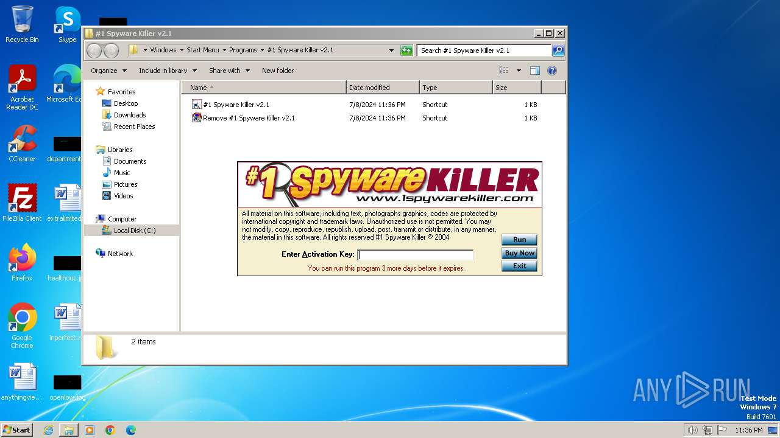Screen dimensions: 780x438
Task: Open the Start button
Action: [x=16, y=429]
